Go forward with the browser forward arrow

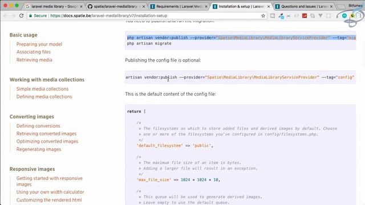(x=13, y=15)
